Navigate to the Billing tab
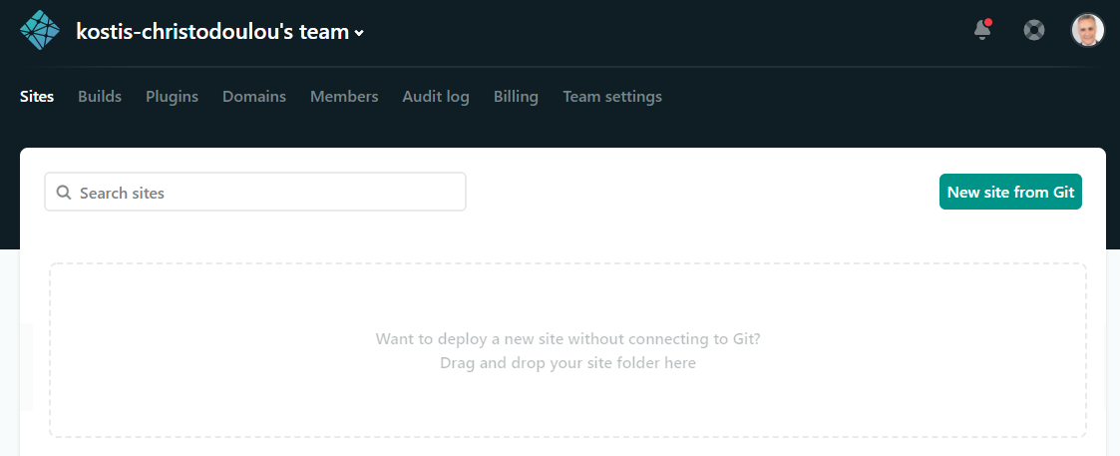The image size is (1120, 456). pyautogui.click(x=516, y=97)
